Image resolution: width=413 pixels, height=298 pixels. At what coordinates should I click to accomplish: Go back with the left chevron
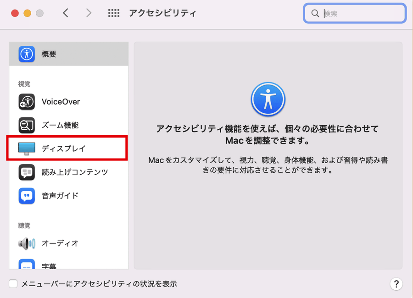coord(66,13)
